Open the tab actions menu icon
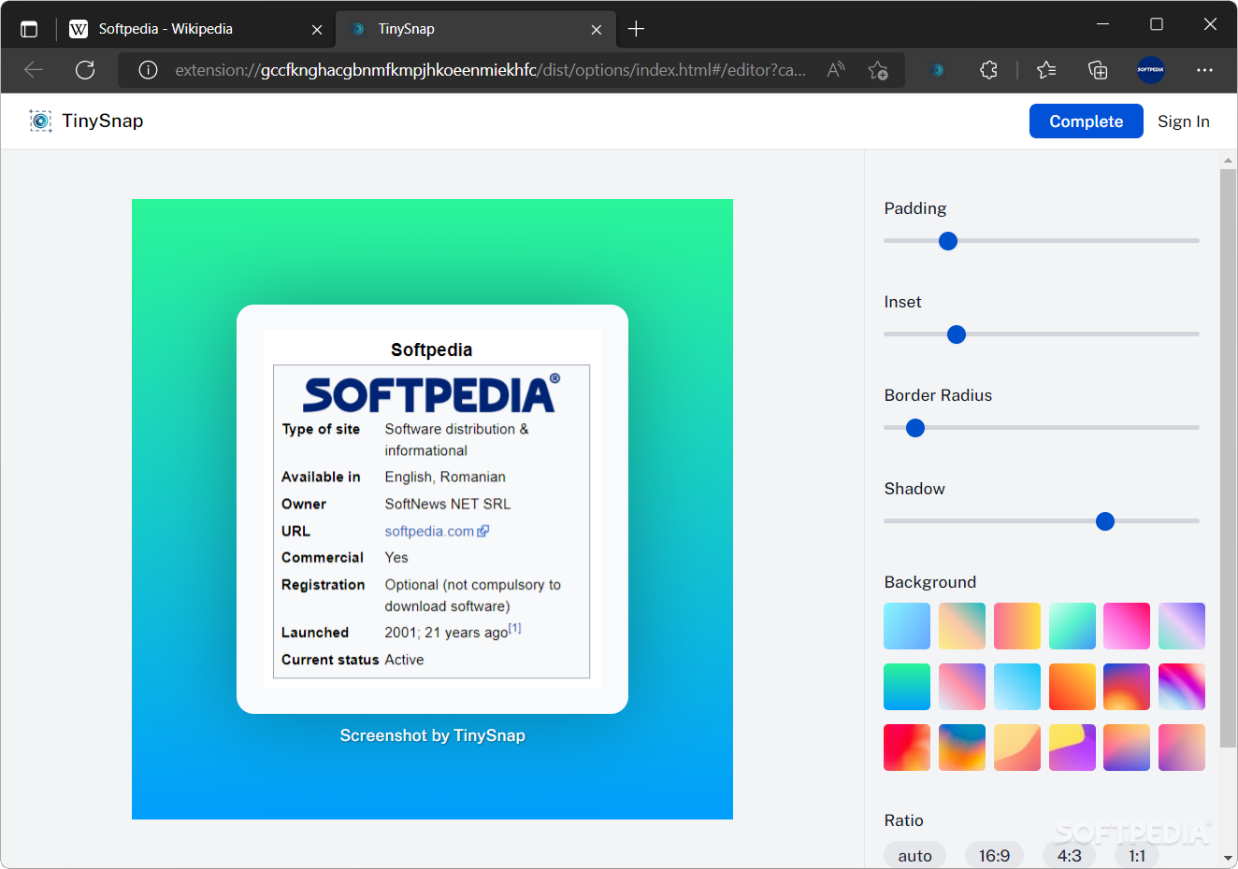 [x=29, y=29]
